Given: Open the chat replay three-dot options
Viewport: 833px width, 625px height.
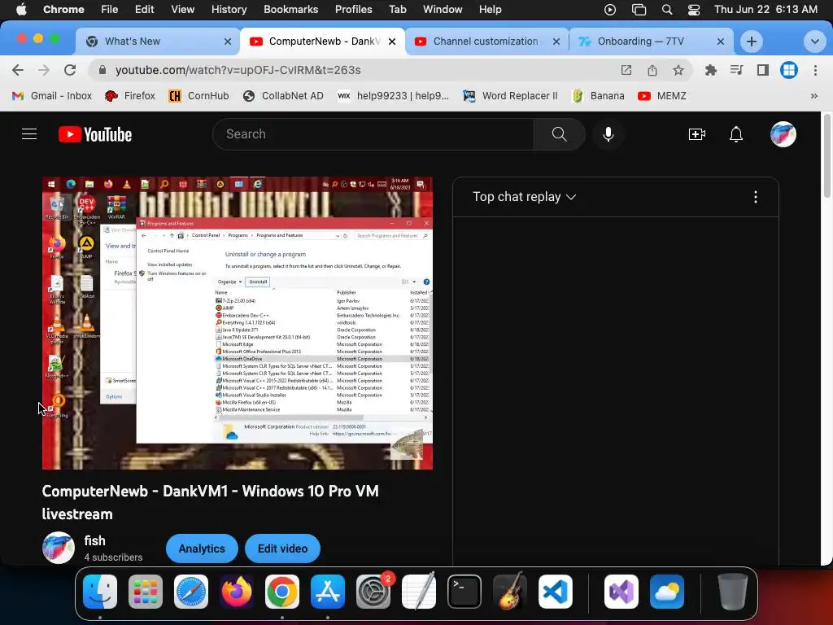Looking at the screenshot, I should pos(756,197).
